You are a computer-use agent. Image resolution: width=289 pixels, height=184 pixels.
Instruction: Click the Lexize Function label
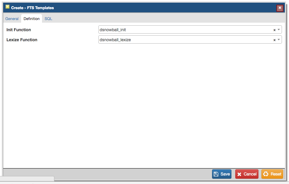[x=22, y=40]
